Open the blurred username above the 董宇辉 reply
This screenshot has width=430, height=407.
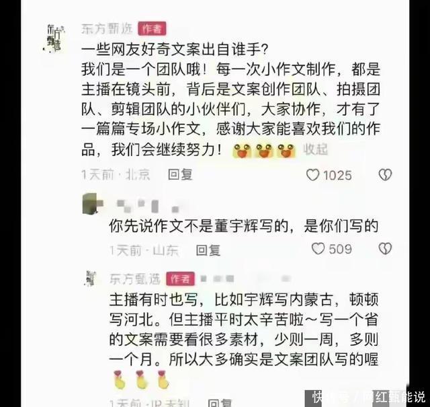tap(148, 207)
